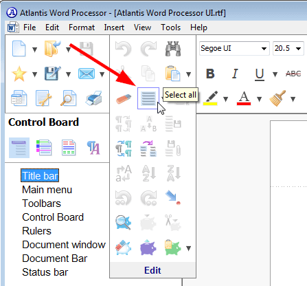Viewport: 307px width, 286px height.
Task: Click the Find binoculars icon
Action: 173,49
